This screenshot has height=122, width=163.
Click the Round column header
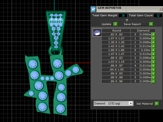click(x=116, y=30)
